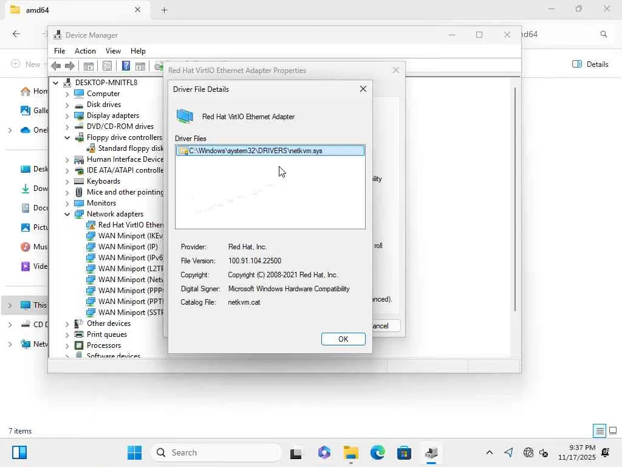Click the File Version value 100.91.104.22500
Viewport: 622px width, 467px height.
pos(255,261)
